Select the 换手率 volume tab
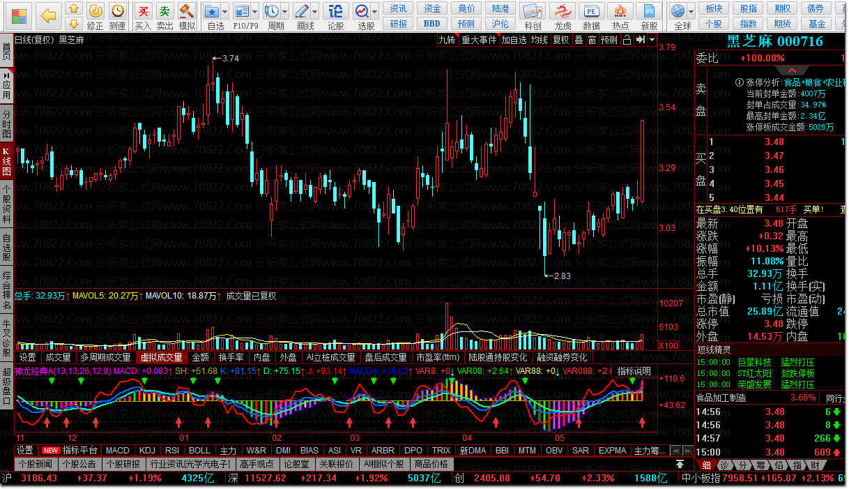 [231, 357]
